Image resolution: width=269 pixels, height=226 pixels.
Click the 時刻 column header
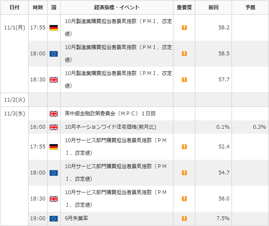click(x=38, y=8)
